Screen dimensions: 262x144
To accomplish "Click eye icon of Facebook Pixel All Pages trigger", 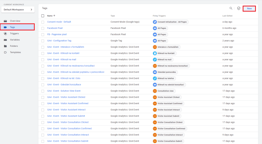I will pos(155,28).
